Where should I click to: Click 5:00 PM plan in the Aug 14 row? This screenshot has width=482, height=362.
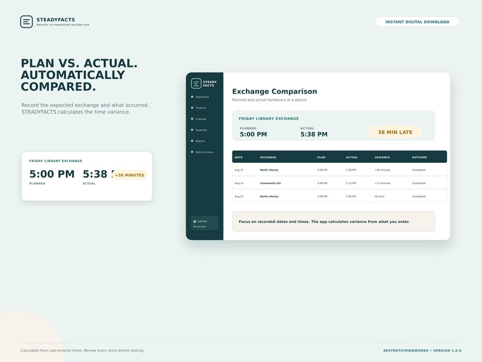(x=322, y=183)
